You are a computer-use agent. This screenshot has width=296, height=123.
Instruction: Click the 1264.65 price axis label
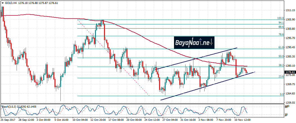pos(290,93)
